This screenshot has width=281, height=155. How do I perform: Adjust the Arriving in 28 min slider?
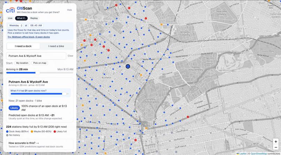click(38, 73)
